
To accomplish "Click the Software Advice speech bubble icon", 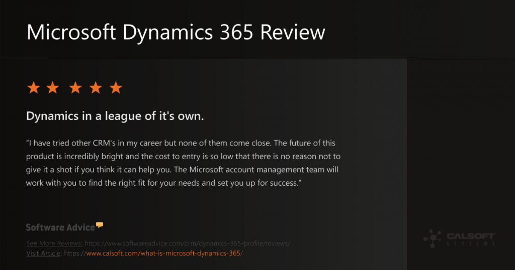I will 100,225.
